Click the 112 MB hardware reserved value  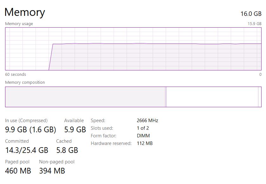145,143
